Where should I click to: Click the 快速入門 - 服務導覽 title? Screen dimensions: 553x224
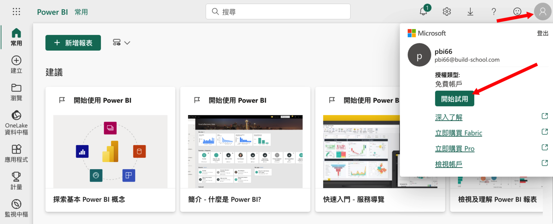pyautogui.click(x=354, y=200)
